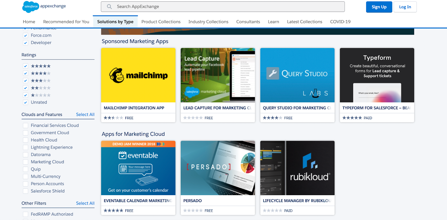Open the Mailchimp logo tile image
The image size is (447, 220).
pyautogui.click(x=138, y=75)
